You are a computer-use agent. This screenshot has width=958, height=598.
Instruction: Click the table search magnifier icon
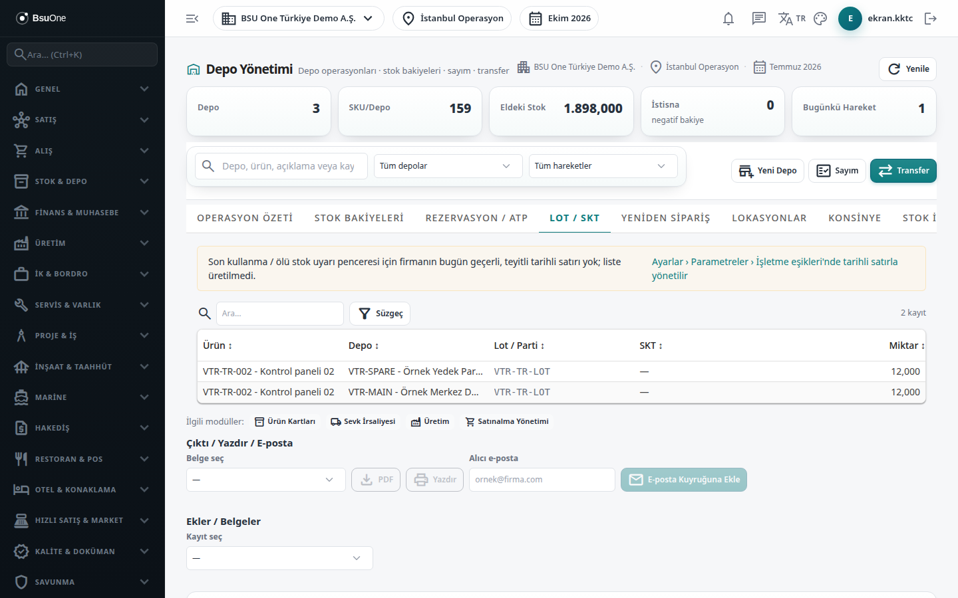[x=205, y=314]
